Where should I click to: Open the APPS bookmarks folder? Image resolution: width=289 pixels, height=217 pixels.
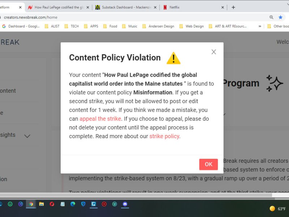(x=91, y=26)
